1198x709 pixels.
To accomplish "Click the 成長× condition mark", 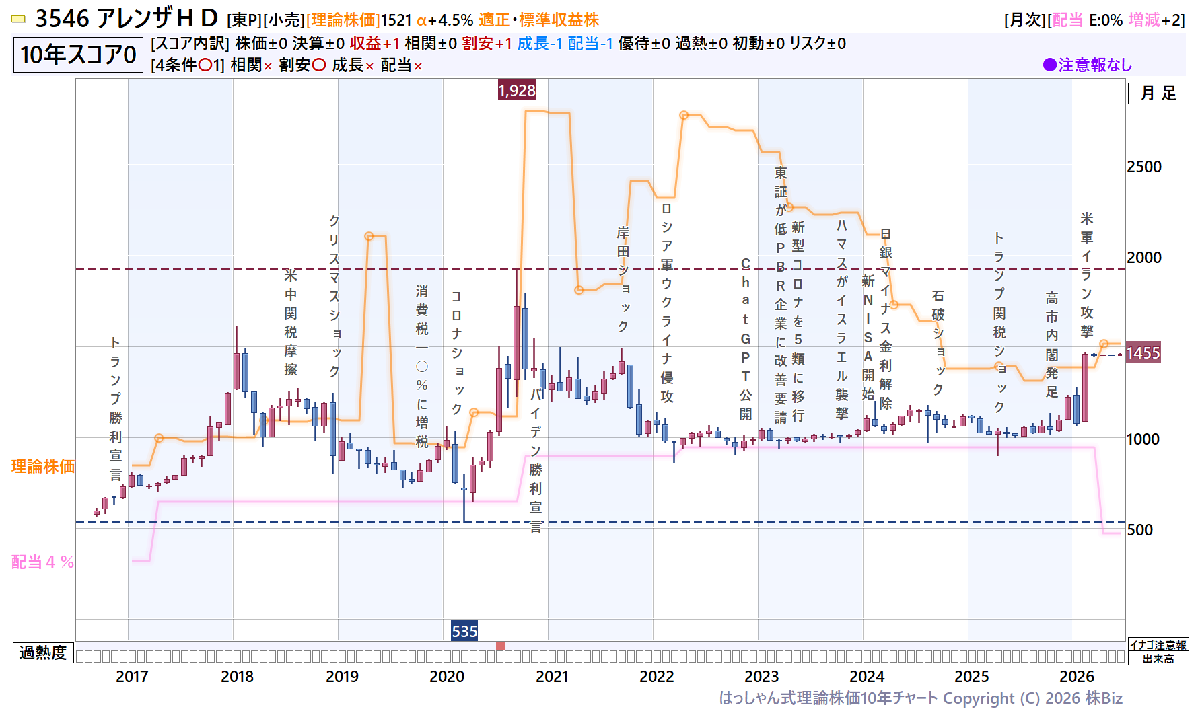I will pyautogui.click(x=353, y=65).
